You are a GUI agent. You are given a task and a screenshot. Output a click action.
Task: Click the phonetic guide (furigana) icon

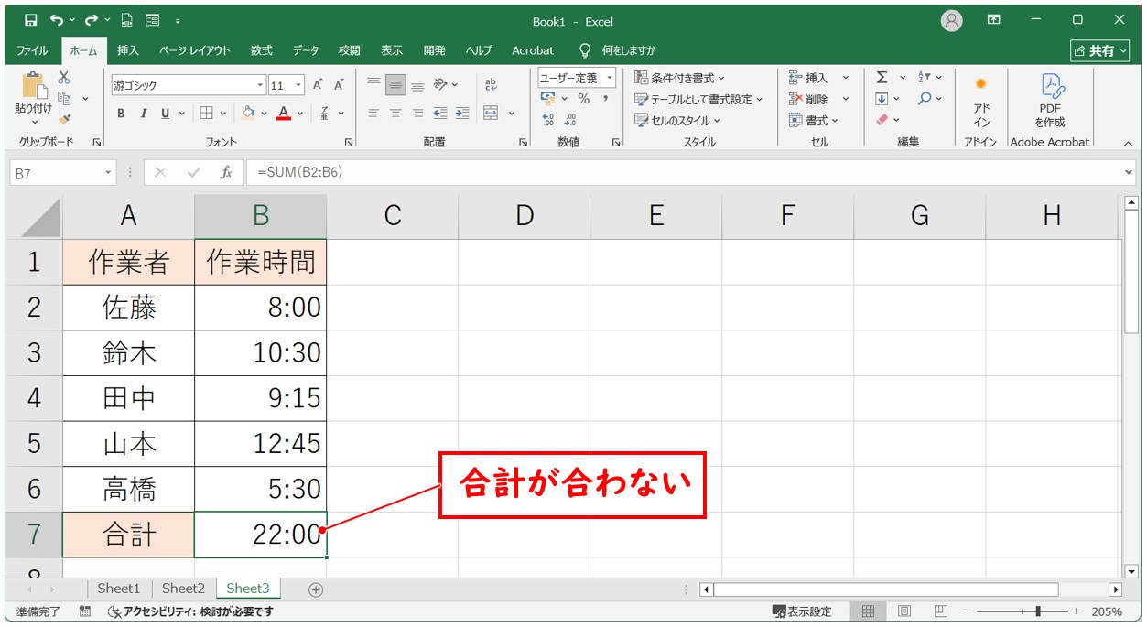pos(325,114)
